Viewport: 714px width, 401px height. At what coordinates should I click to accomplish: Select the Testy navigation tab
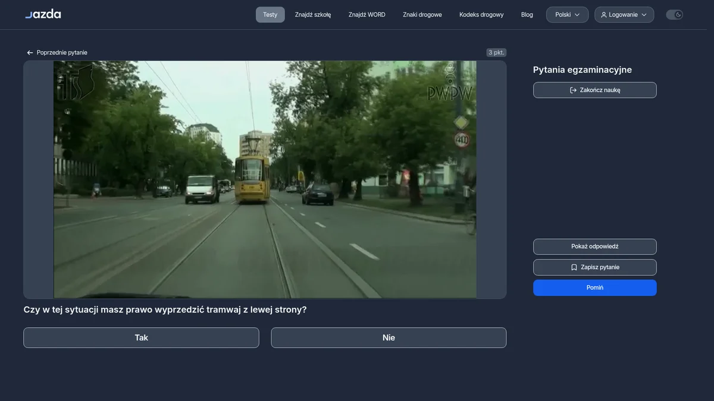coord(270,15)
